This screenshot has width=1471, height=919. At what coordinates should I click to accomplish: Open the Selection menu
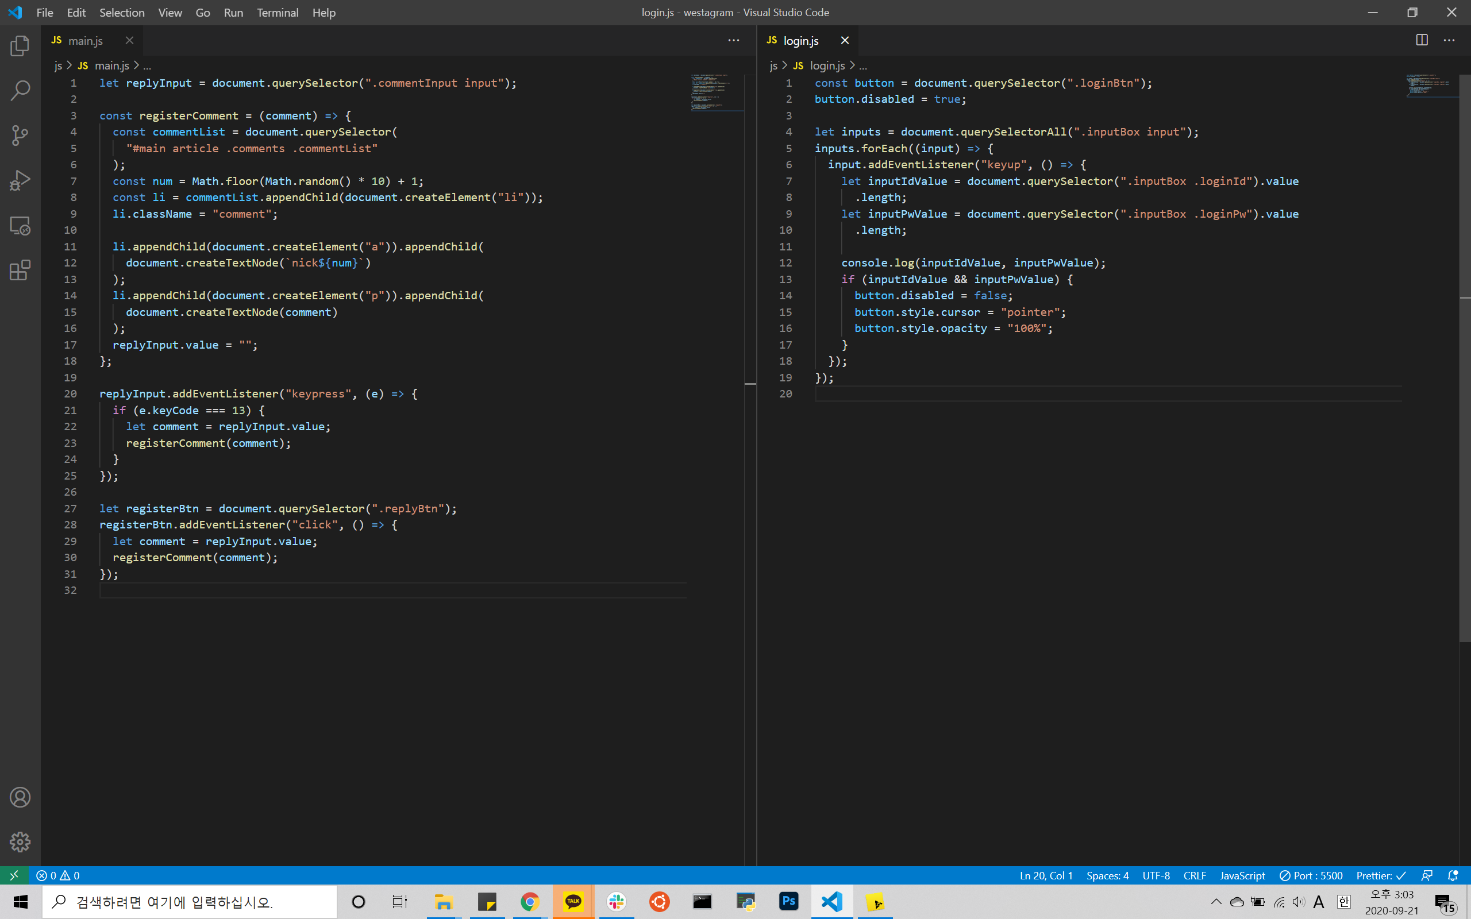(x=122, y=13)
